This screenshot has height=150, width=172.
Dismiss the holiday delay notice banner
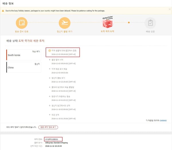170,9
